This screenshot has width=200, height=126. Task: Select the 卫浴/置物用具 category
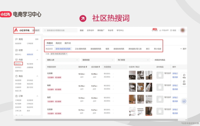80,49
